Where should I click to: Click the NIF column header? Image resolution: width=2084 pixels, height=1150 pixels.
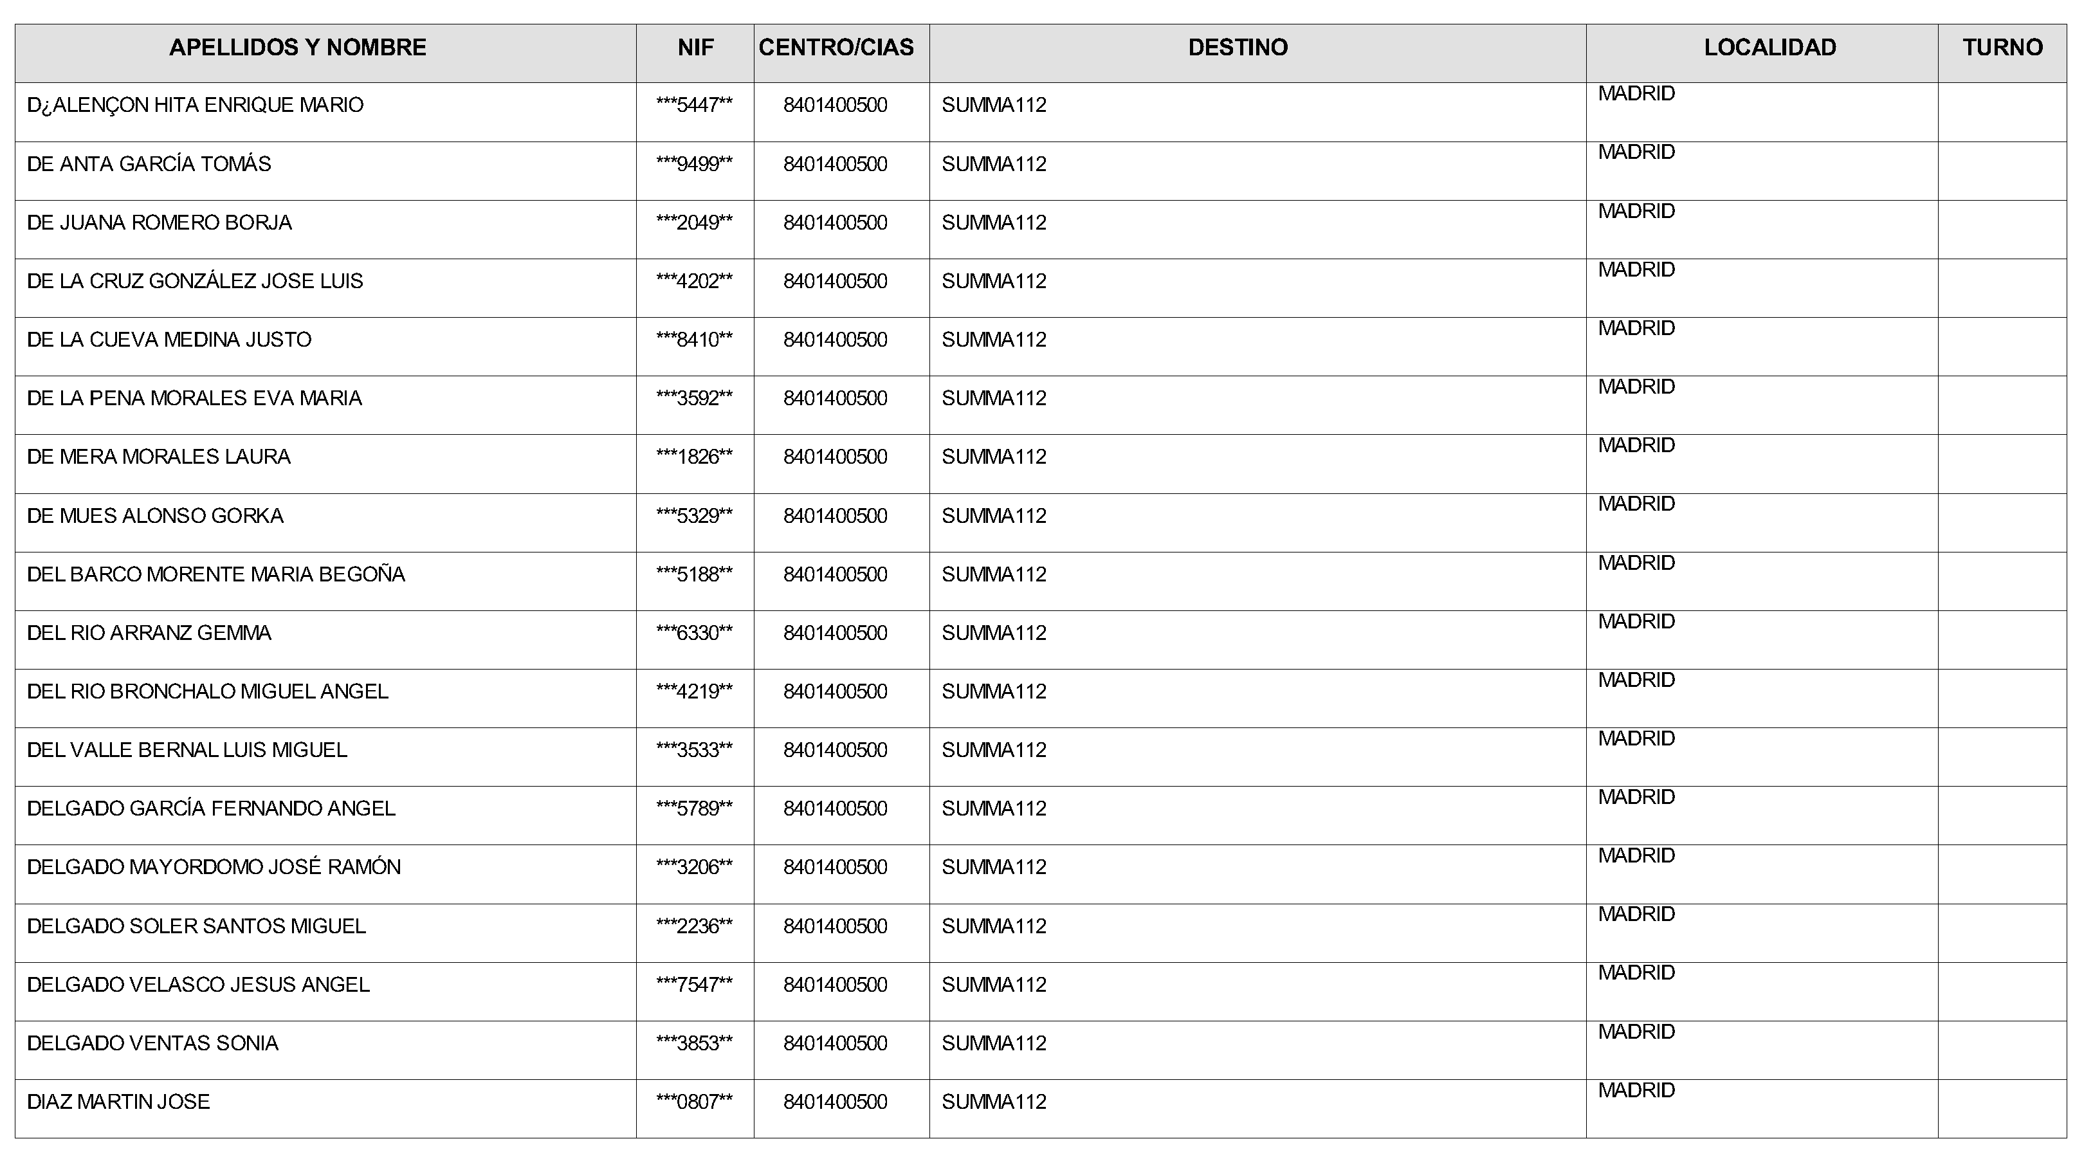click(695, 48)
